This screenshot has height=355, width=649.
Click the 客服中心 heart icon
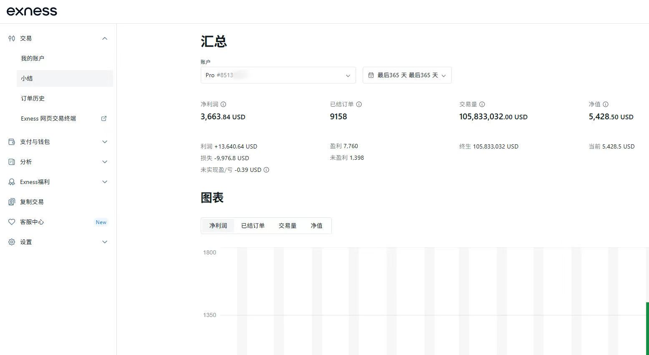point(12,222)
